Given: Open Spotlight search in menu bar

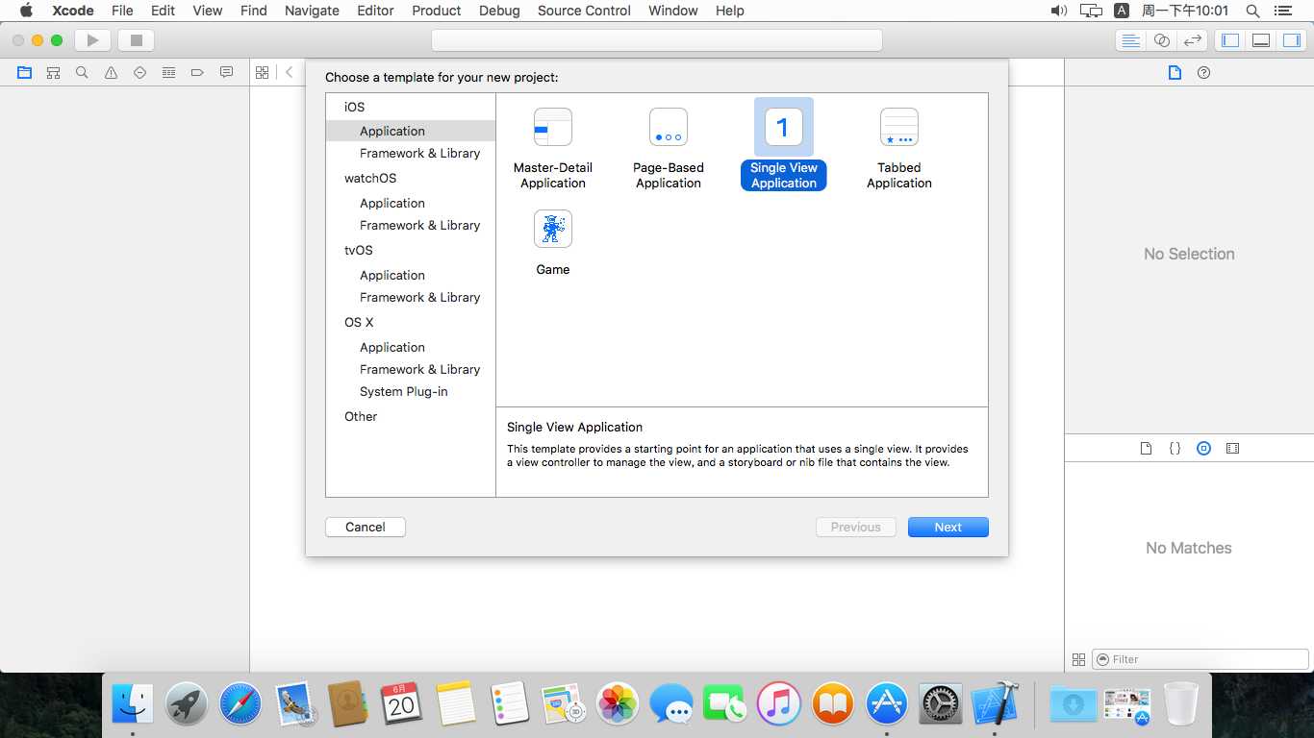Looking at the screenshot, I should (x=1252, y=11).
